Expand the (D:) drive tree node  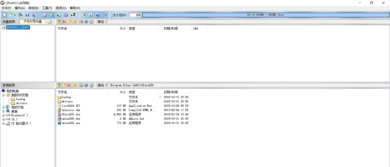pos(3,119)
